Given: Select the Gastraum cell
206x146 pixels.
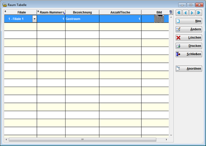Looking at the screenshot, I should click(82, 19).
